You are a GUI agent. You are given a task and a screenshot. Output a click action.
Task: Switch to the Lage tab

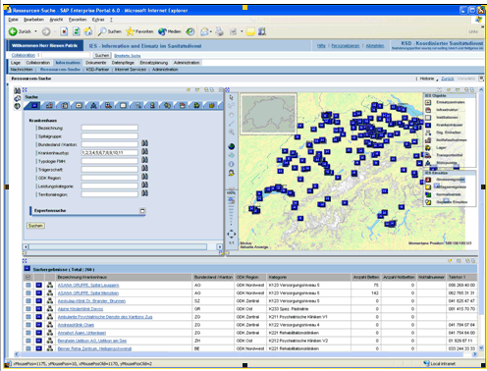point(16,63)
